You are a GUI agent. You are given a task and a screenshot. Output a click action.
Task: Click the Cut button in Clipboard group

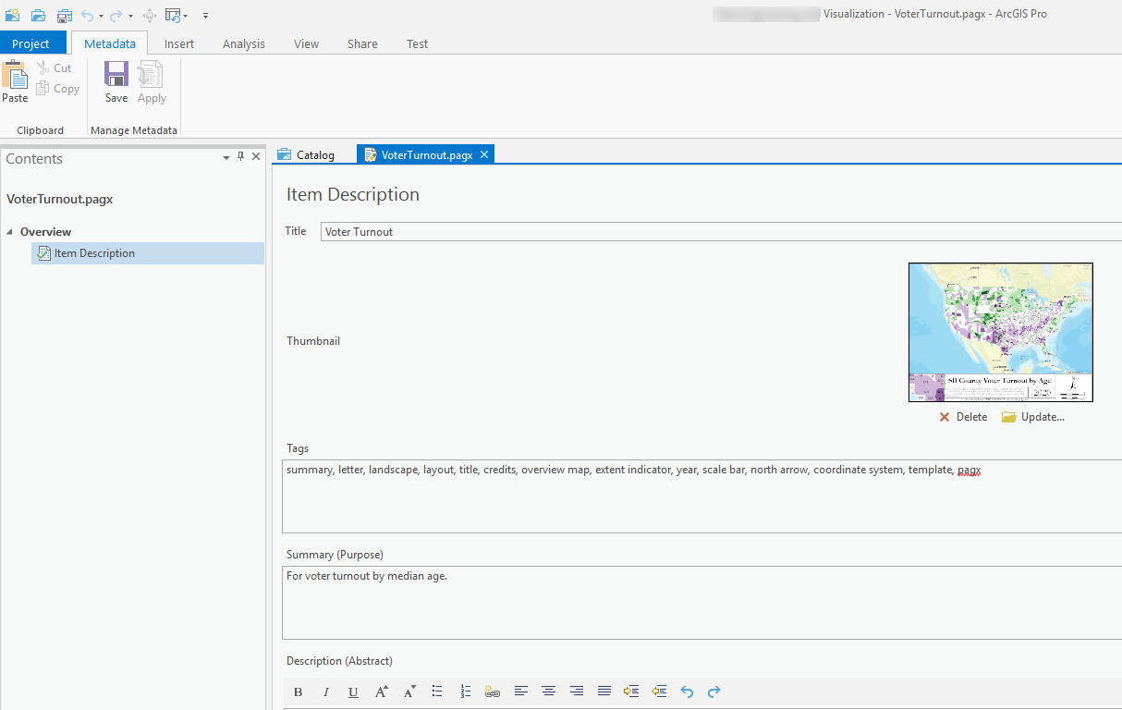point(54,68)
